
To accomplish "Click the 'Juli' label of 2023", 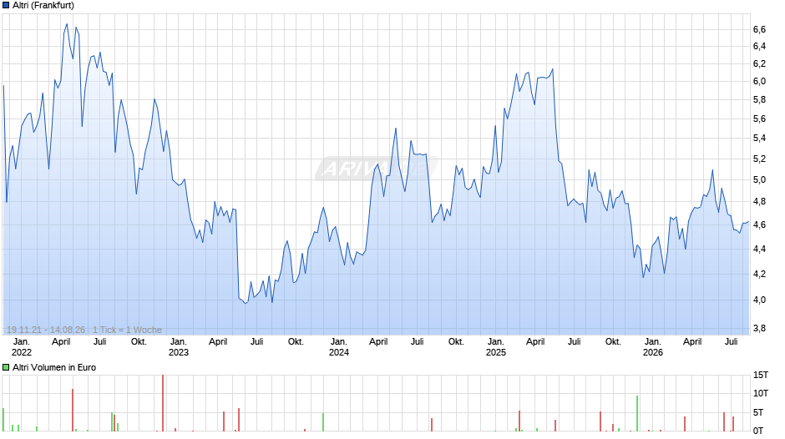I will pos(257,341).
